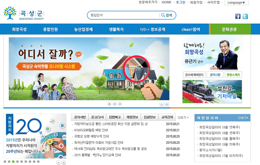
Task: Switch to the 채용정보 tab
Action: [132, 117]
